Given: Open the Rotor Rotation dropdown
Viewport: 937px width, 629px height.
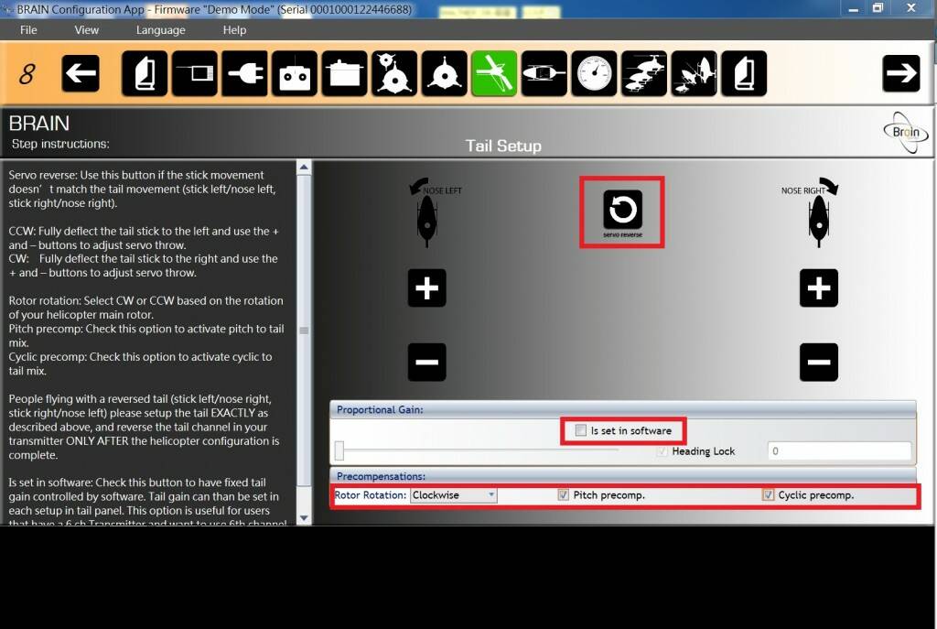Looking at the screenshot, I should [x=454, y=495].
